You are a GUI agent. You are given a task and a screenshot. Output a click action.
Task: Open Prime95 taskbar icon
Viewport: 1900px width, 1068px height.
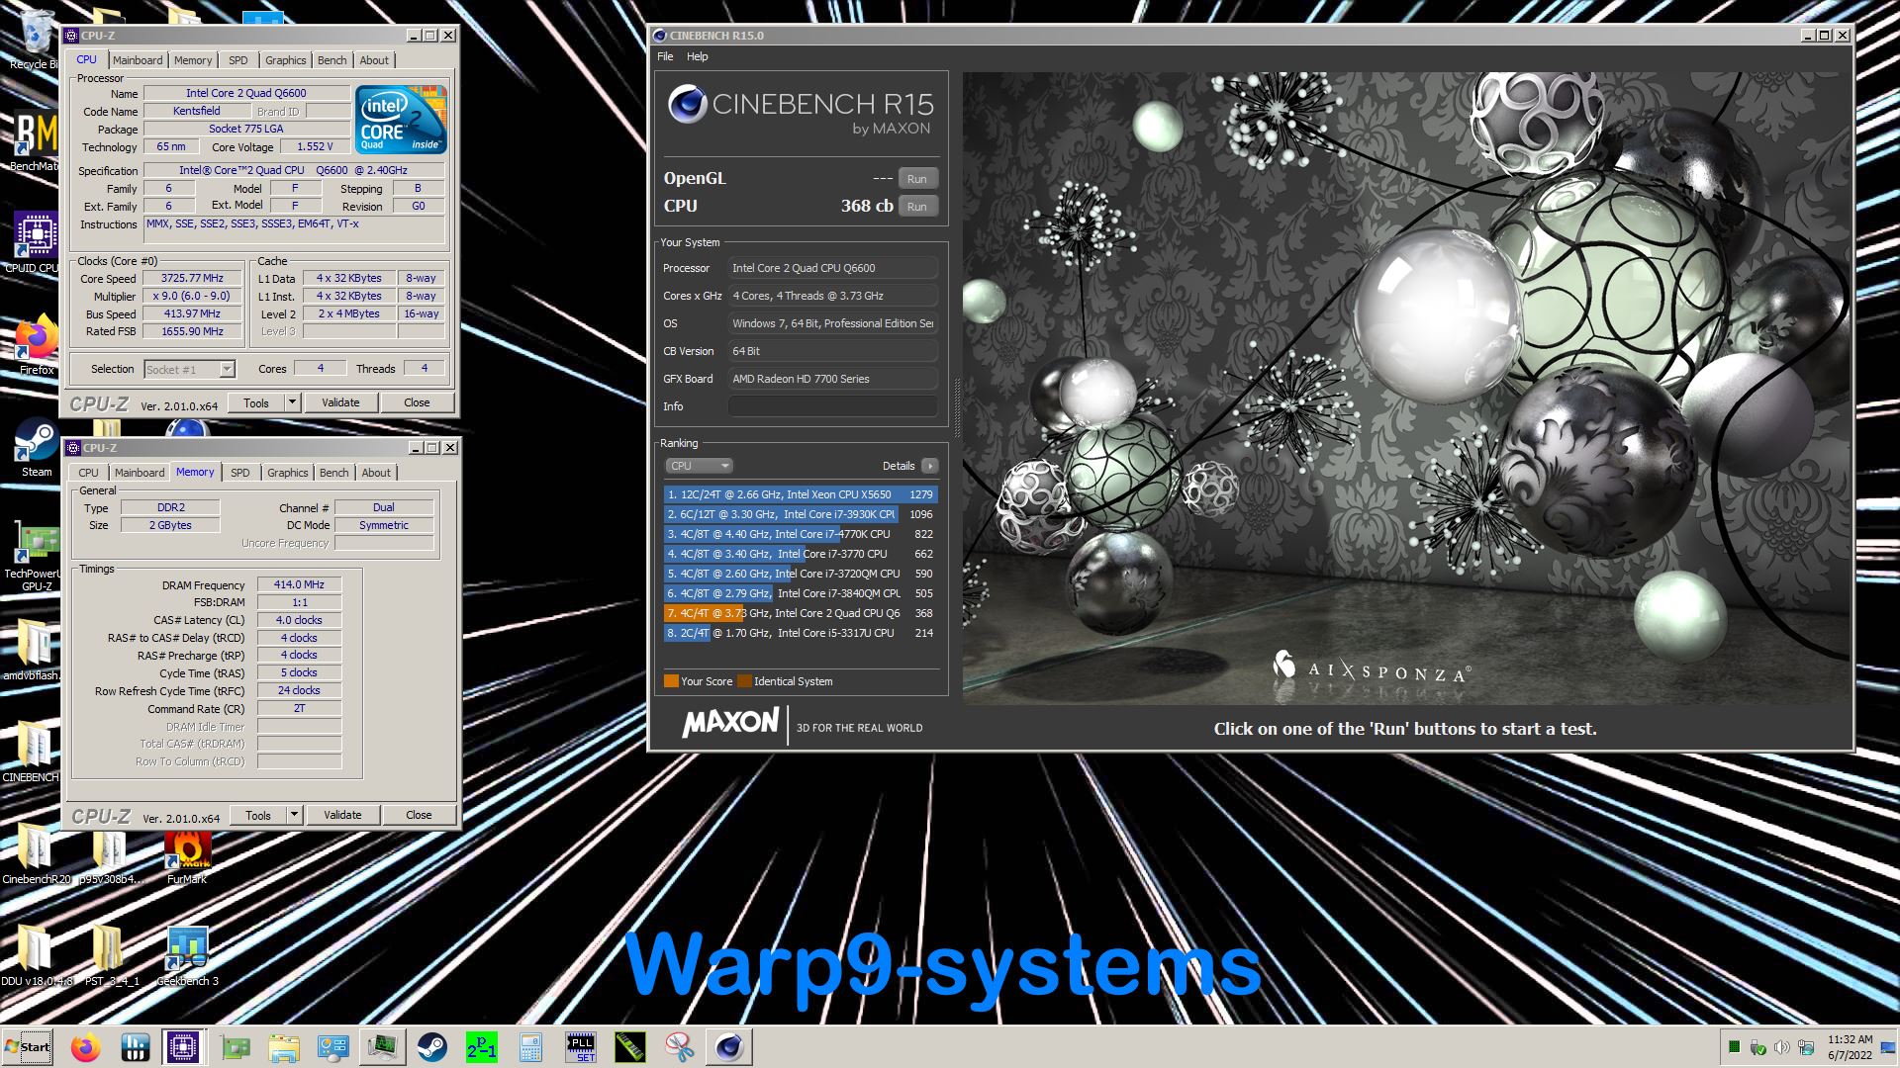[x=482, y=1047]
